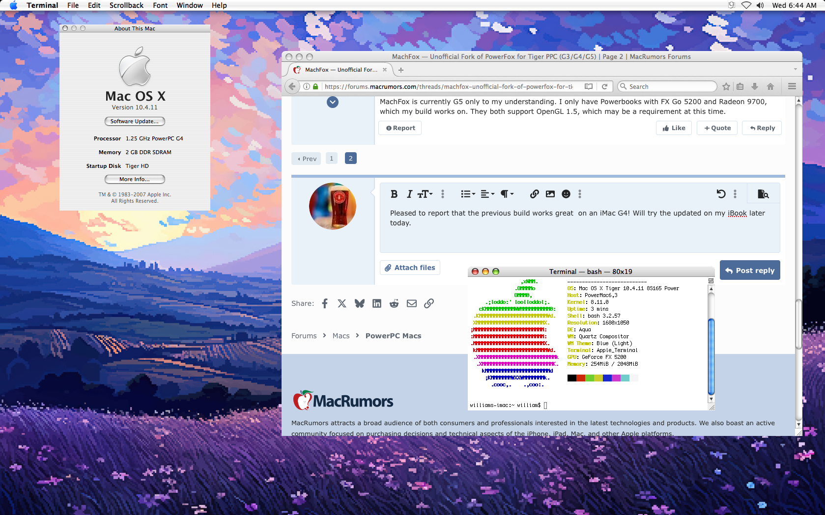
Task: Share thread on LinkedIn
Action: click(377, 303)
